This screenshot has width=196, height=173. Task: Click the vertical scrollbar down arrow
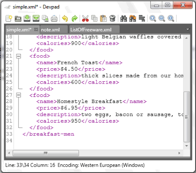[187, 146]
